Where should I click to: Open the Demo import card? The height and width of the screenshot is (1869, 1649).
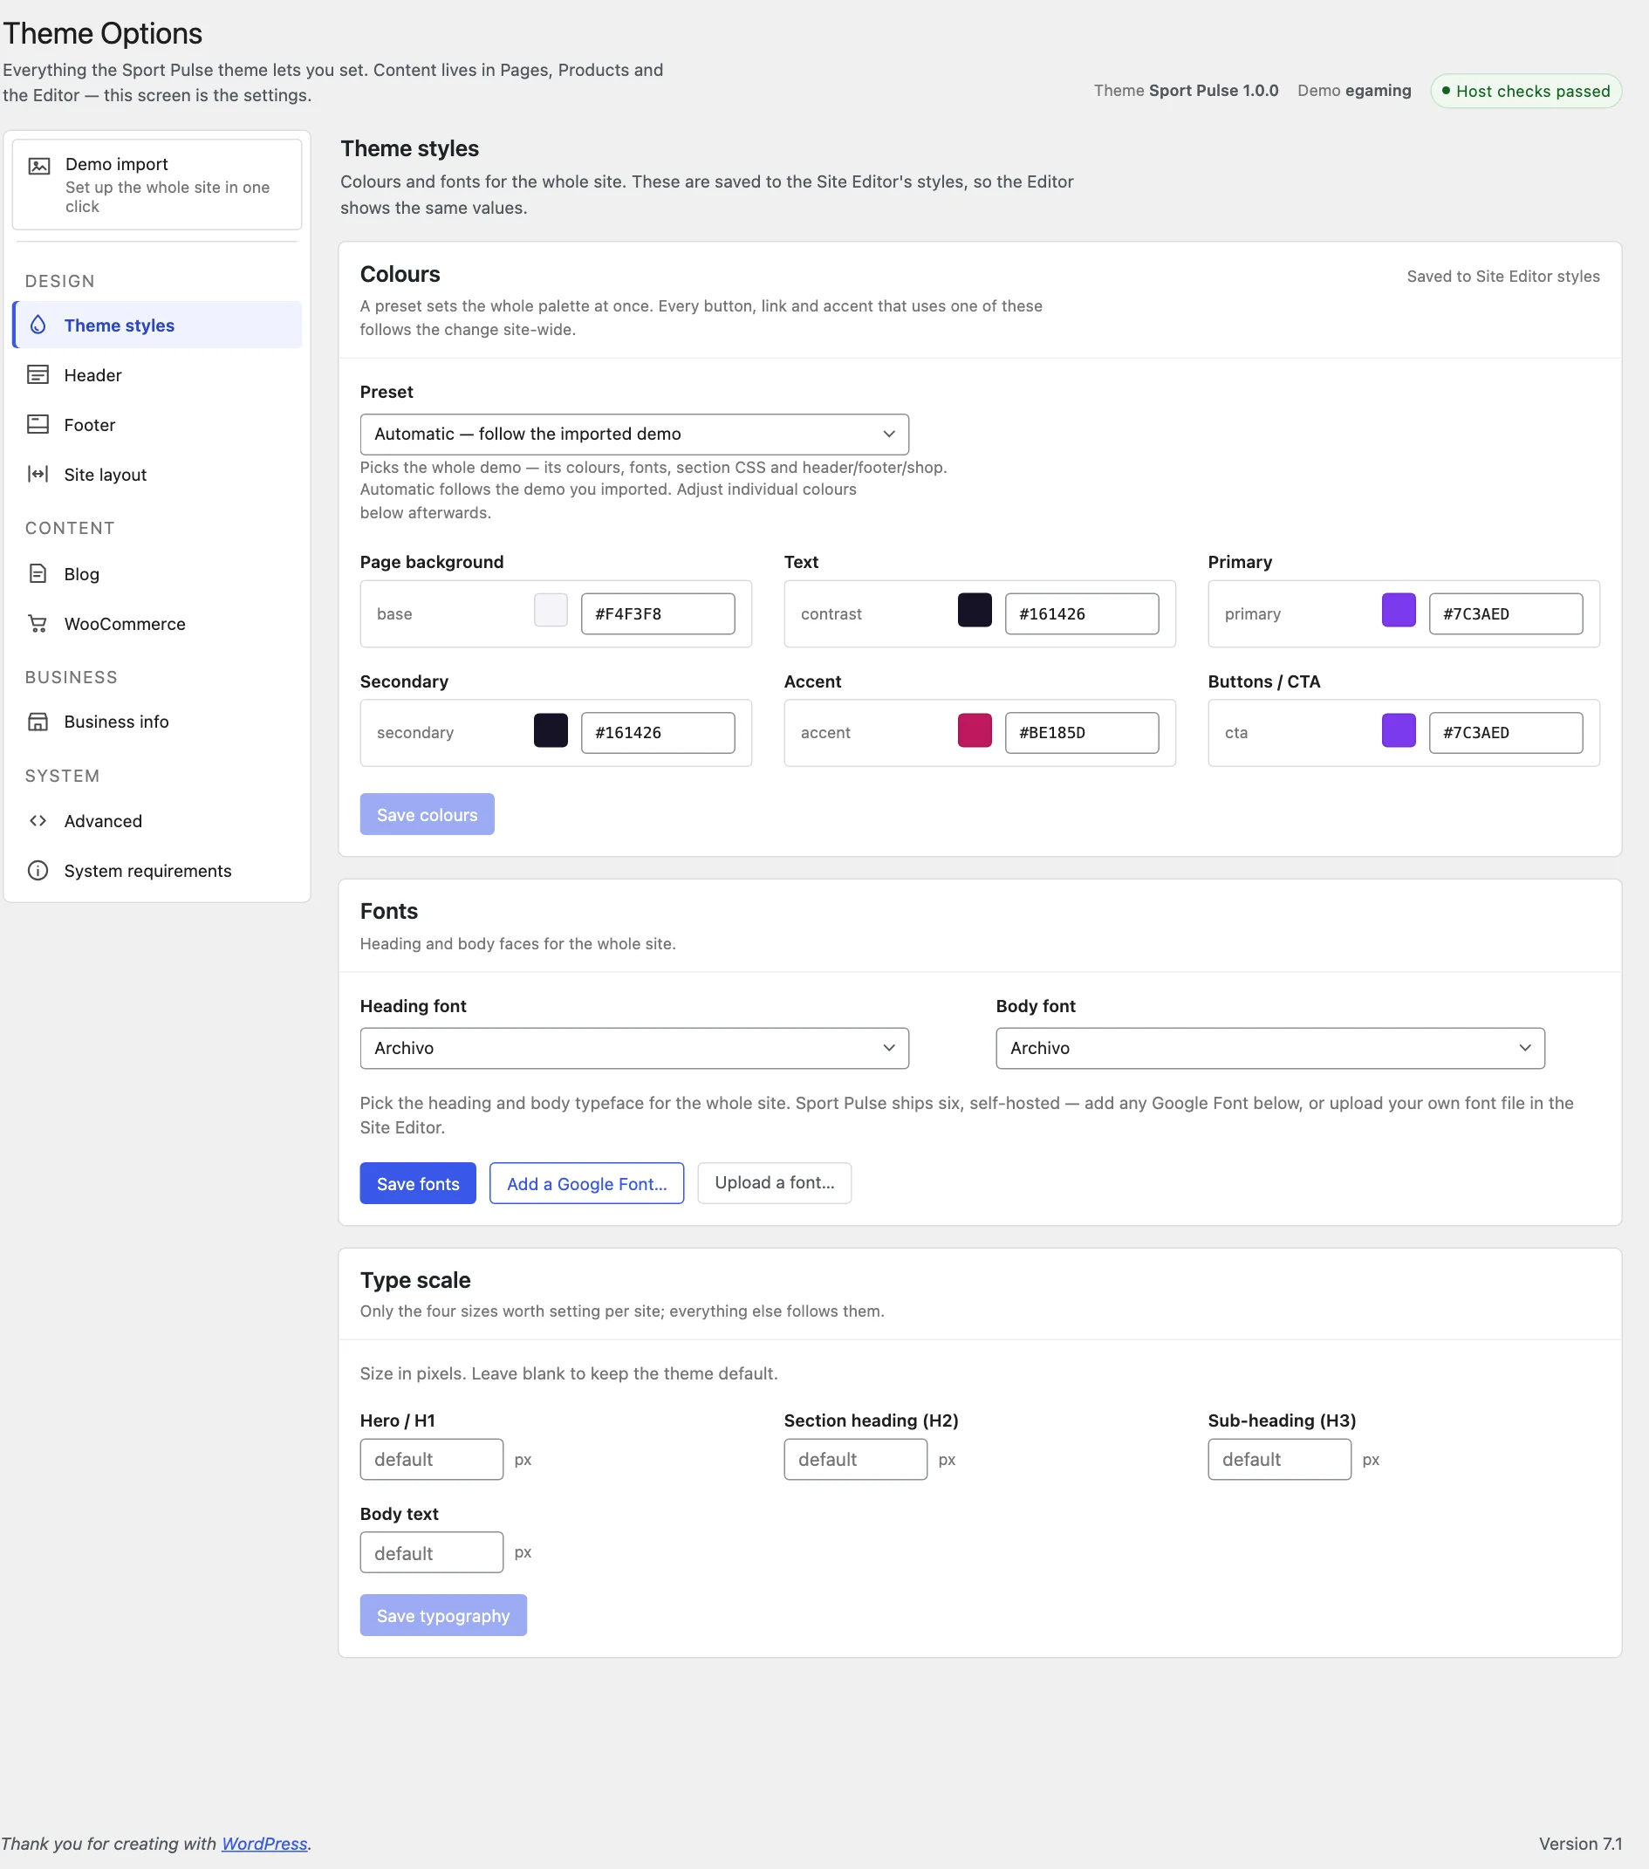(x=157, y=185)
